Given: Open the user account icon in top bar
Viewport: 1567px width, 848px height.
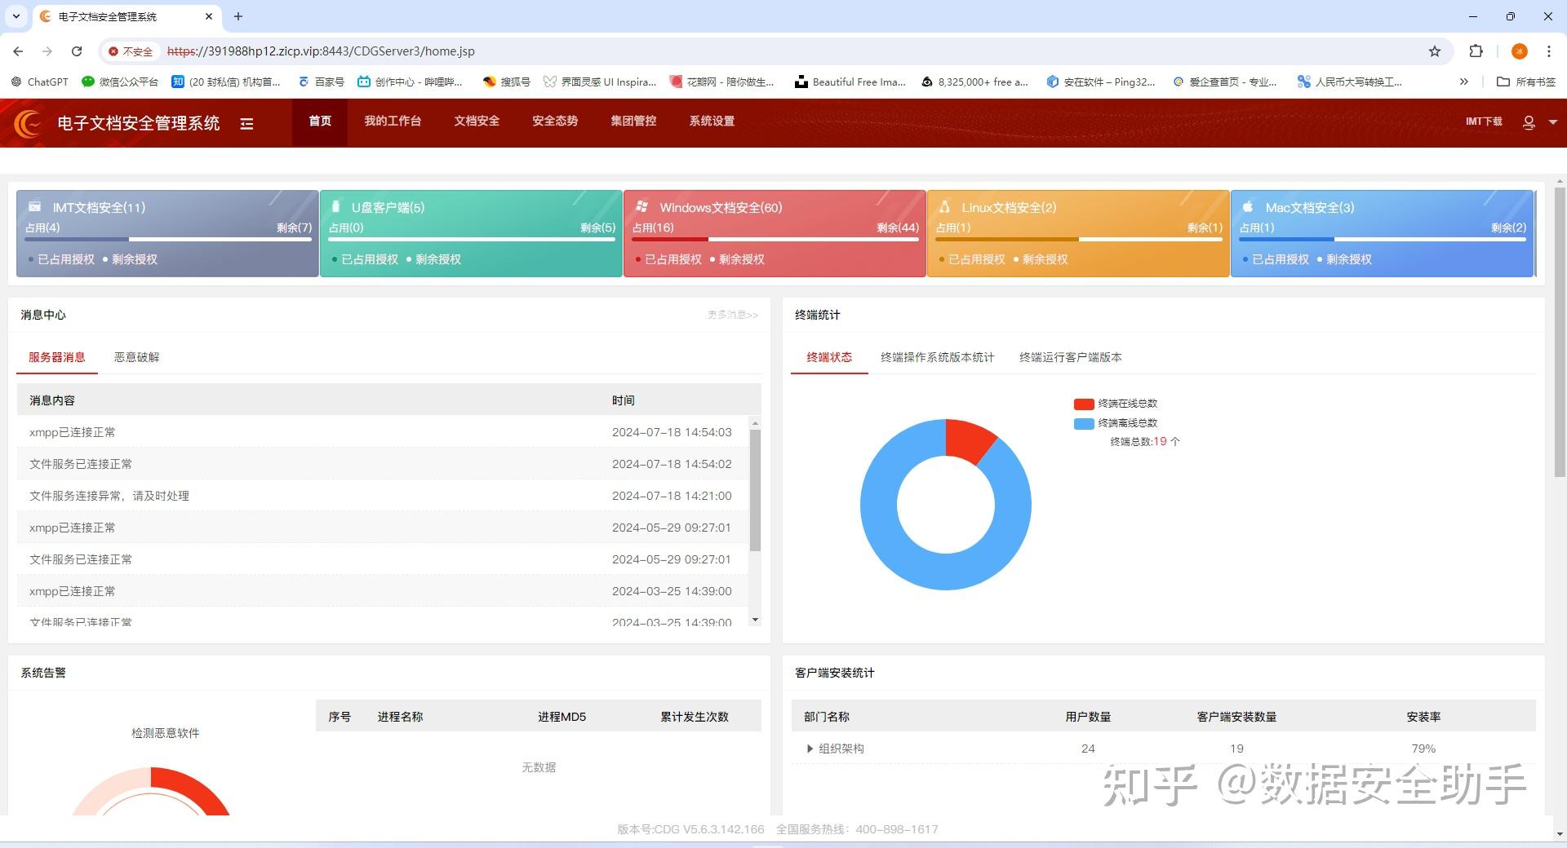Looking at the screenshot, I should coord(1528,122).
